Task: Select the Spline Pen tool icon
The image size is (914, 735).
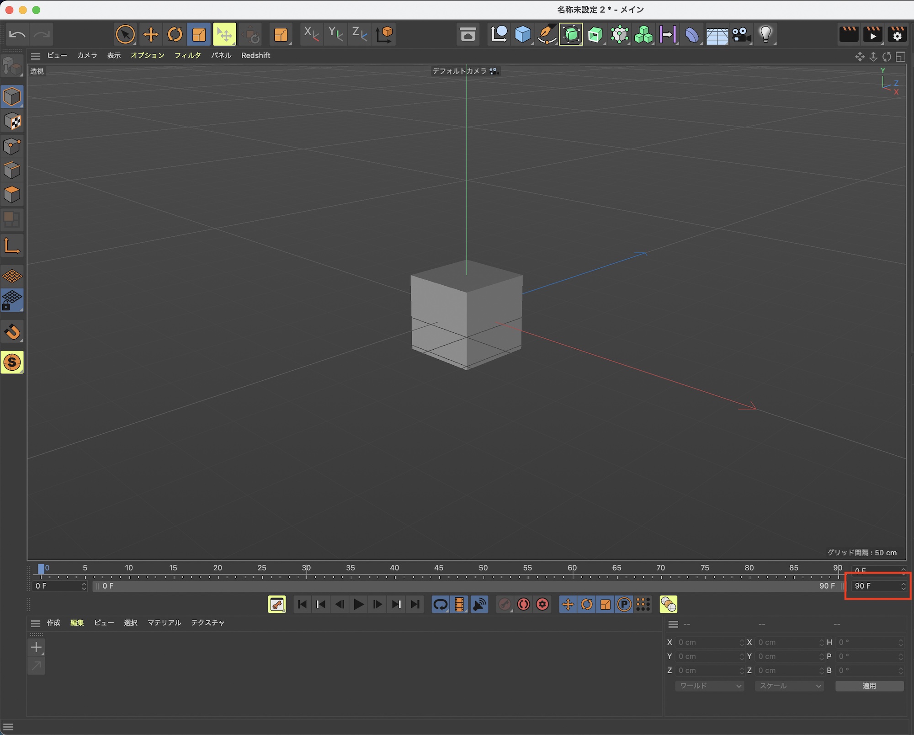Action: 547,34
